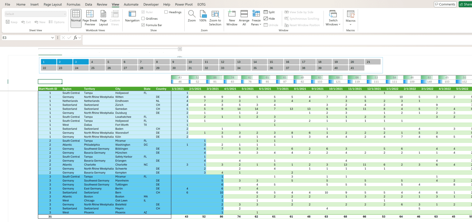Open the Comments pane
This screenshot has width=472, height=222.
pyautogui.click(x=445, y=4)
